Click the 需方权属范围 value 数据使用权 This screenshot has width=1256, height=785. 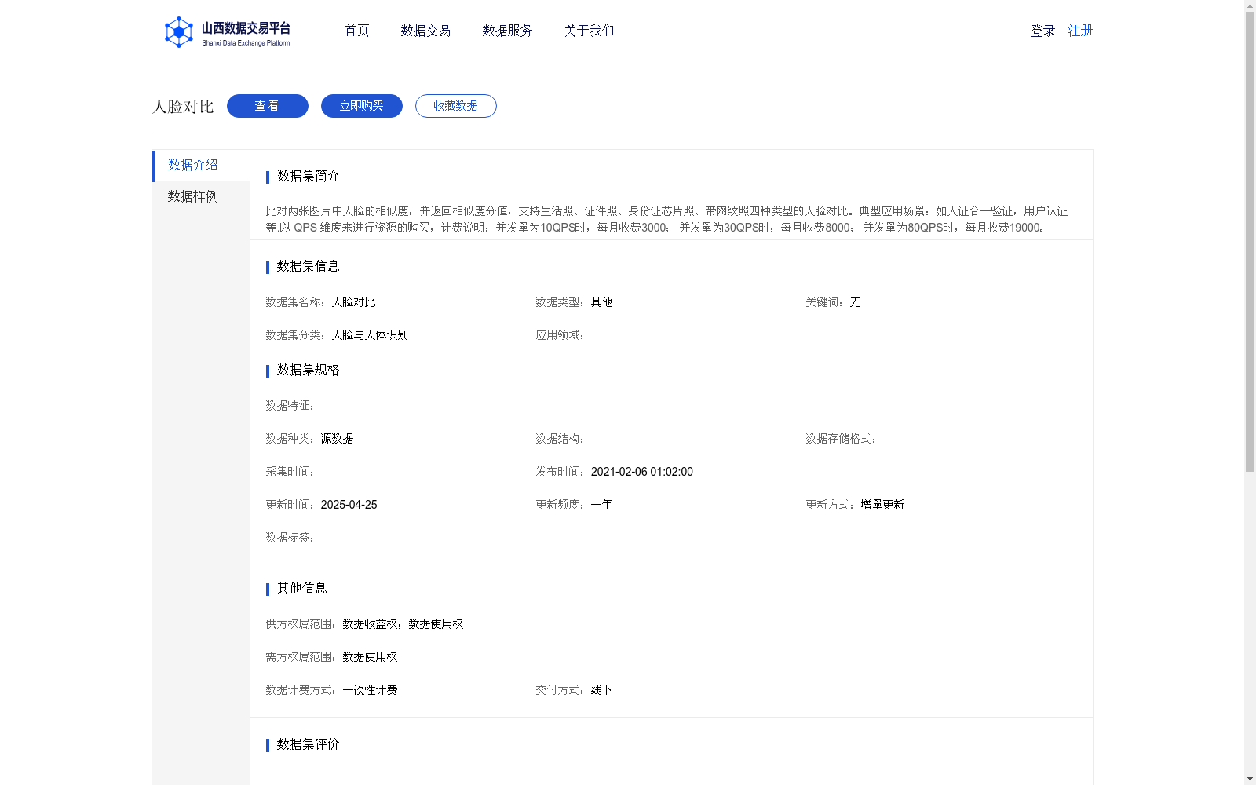370,657
